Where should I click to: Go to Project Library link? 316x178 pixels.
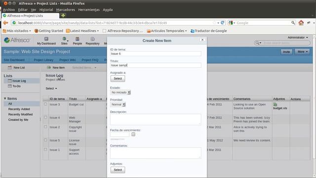pyautogui.click(x=43, y=60)
